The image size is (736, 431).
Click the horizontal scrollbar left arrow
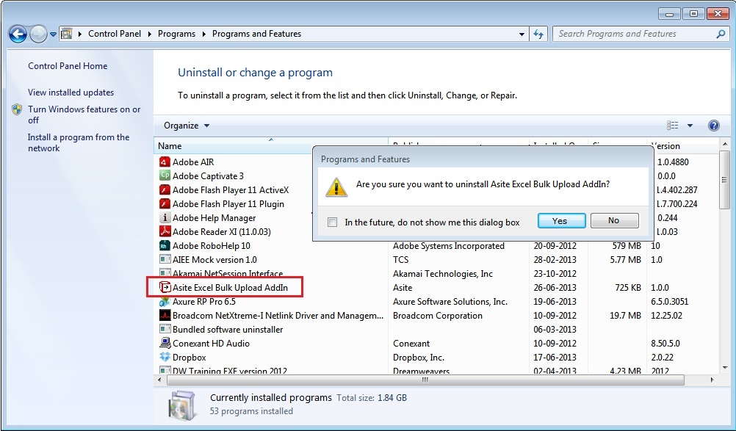pyautogui.click(x=159, y=380)
